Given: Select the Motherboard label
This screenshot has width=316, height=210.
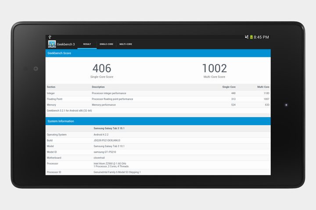Looking at the screenshot, I should (x=54, y=158).
